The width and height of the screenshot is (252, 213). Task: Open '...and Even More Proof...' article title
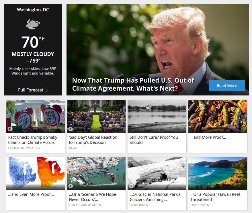click(x=31, y=194)
